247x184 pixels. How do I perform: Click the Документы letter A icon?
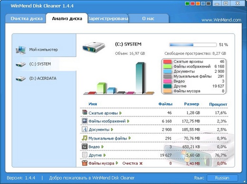[x=85, y=129]
